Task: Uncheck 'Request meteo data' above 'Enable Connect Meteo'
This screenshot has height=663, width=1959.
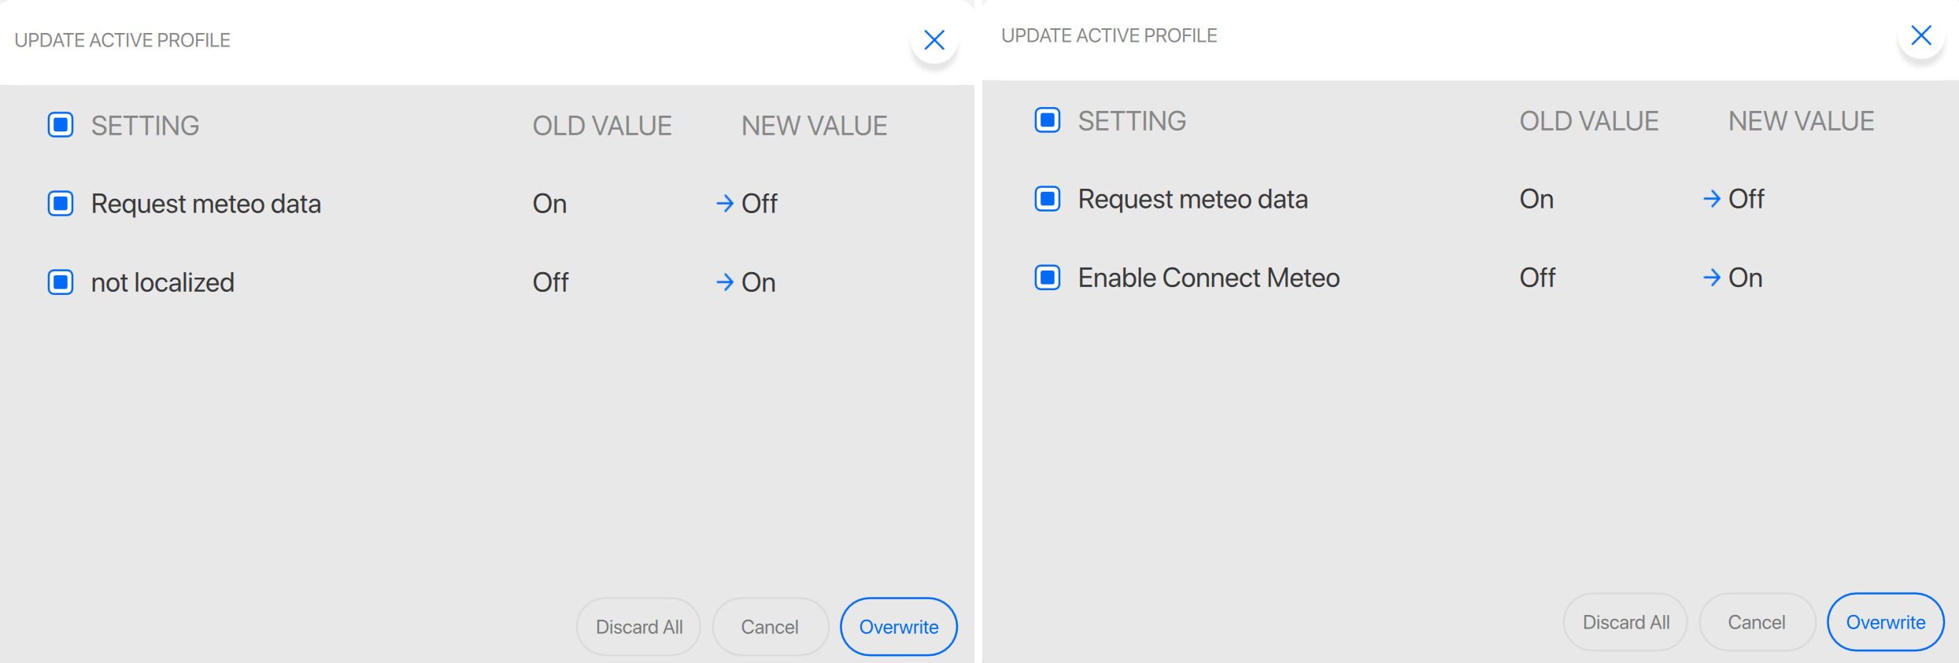Action: [x=1047, y=199]
